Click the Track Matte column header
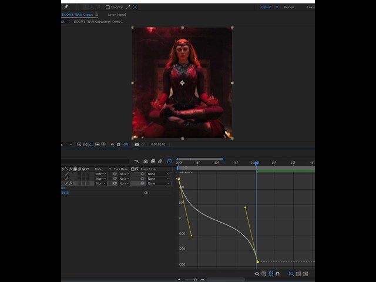Viewport: 376px width, 282px height. (120, 169)
